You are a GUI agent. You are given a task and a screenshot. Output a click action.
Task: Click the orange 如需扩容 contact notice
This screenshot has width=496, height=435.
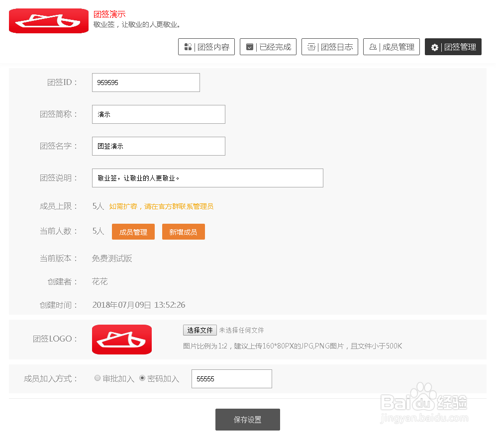[x=161, y=206]
